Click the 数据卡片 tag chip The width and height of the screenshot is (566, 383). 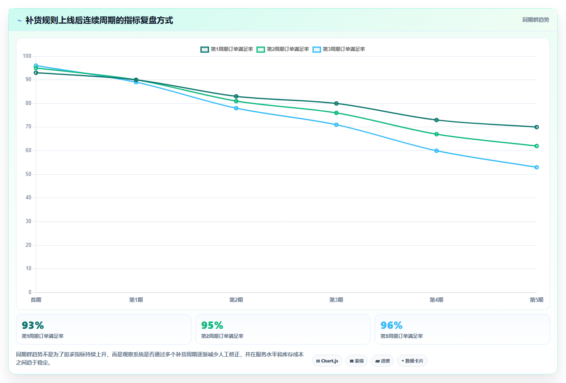pyautogui.click(x=412, y=361)
